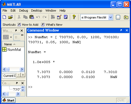Image resolution: width=131 pixels, height=104 pixels.
Task: Click the 1.0e+005 scale factor text
Action: 41,62
